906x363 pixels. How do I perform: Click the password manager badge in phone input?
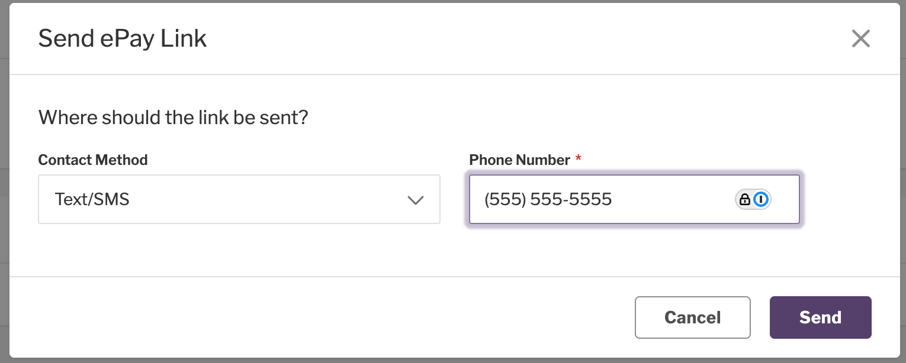(x=753, y=200)
